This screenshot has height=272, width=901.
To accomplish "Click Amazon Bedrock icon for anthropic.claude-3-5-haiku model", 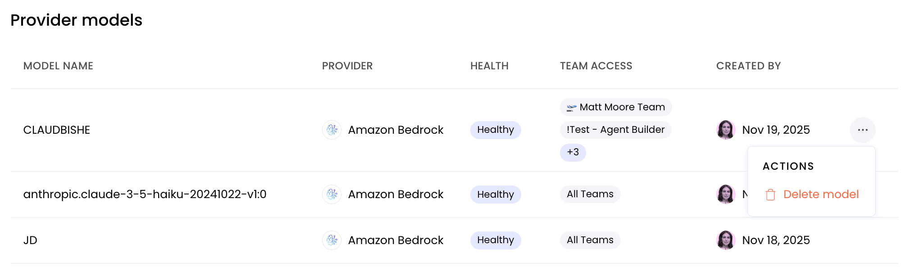I will tap(332, 195).
